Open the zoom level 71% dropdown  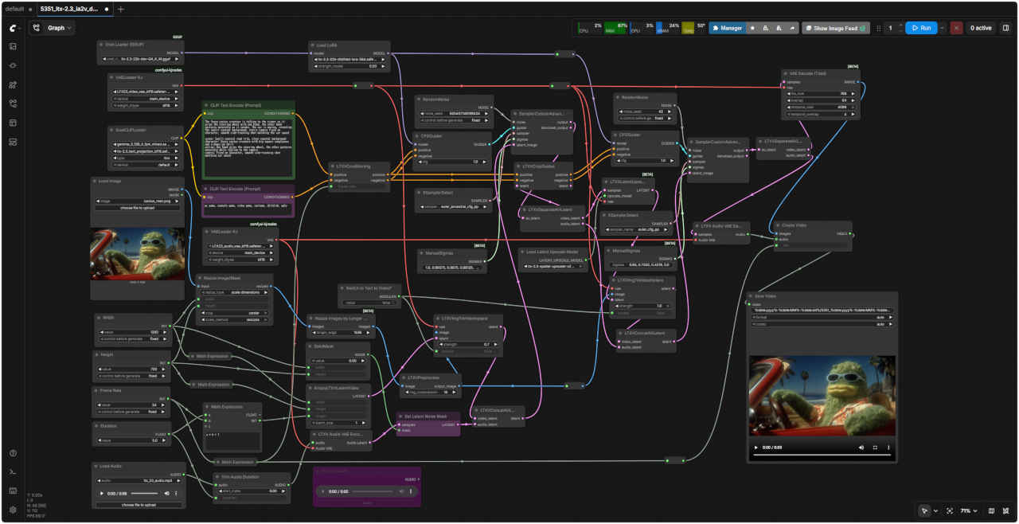969,510
